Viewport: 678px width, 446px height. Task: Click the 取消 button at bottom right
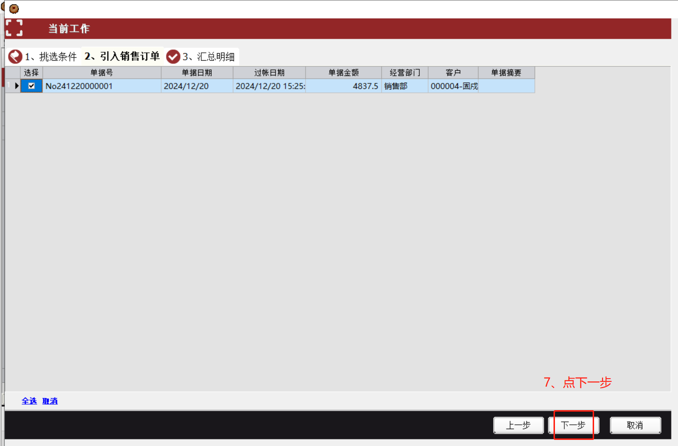point(635,425)
